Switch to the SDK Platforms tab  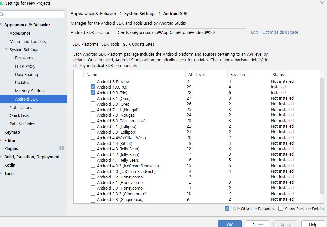coord(85,44)
